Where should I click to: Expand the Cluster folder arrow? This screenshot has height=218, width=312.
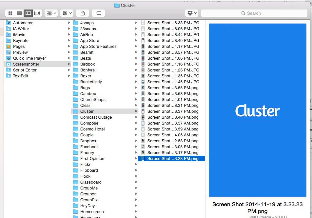click(x=136, y=111)
